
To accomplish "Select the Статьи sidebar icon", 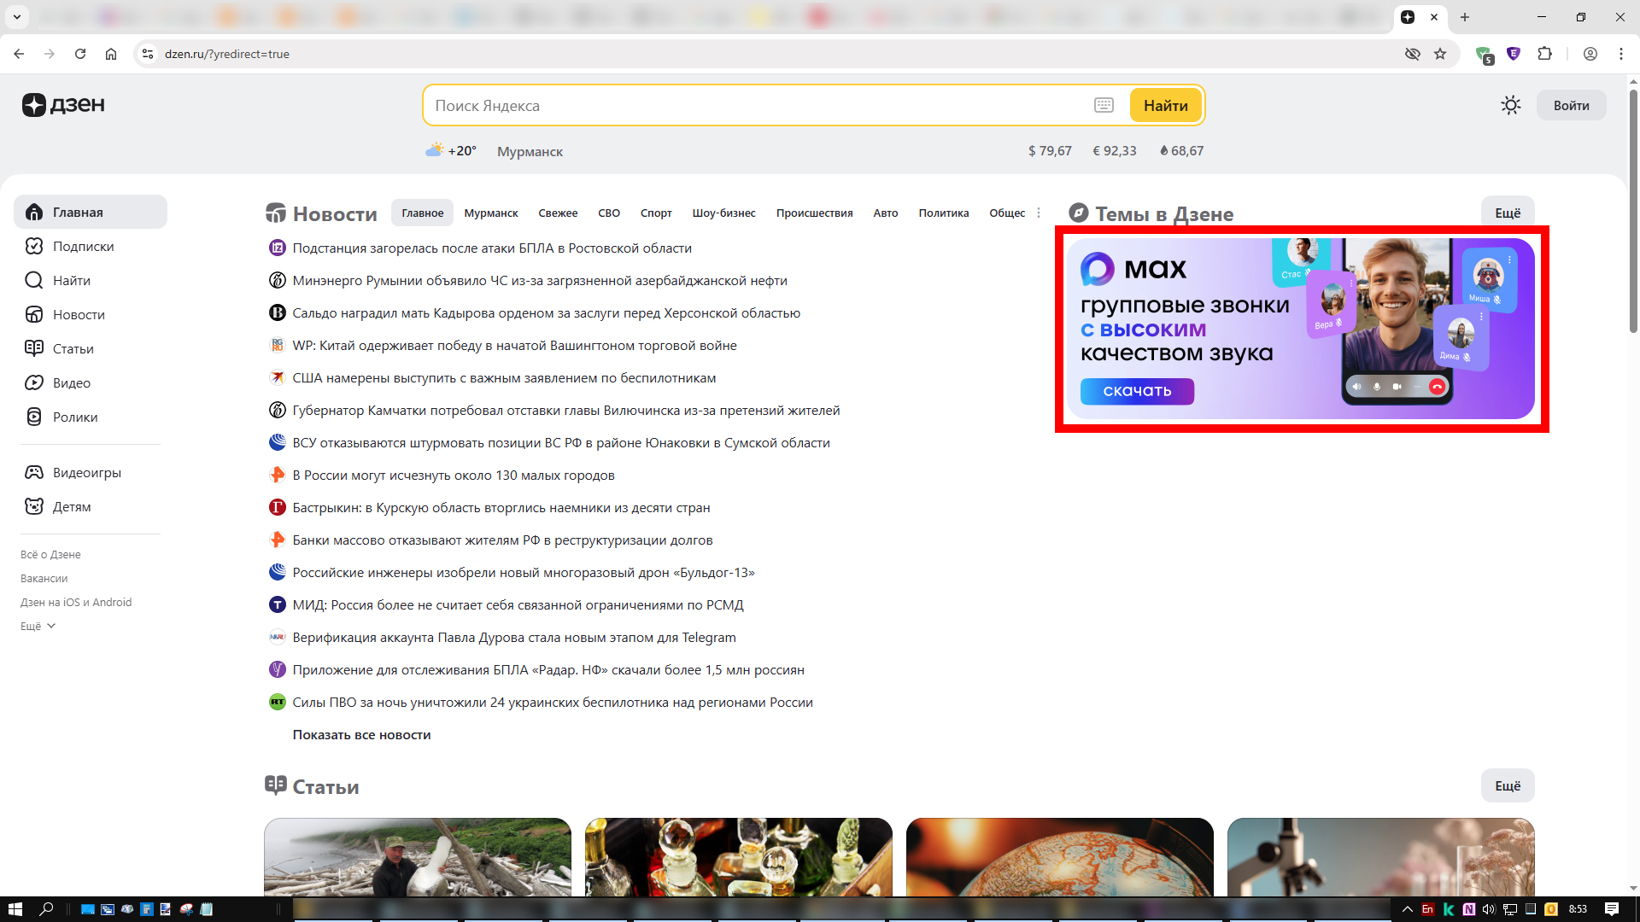I will point(33,348).
